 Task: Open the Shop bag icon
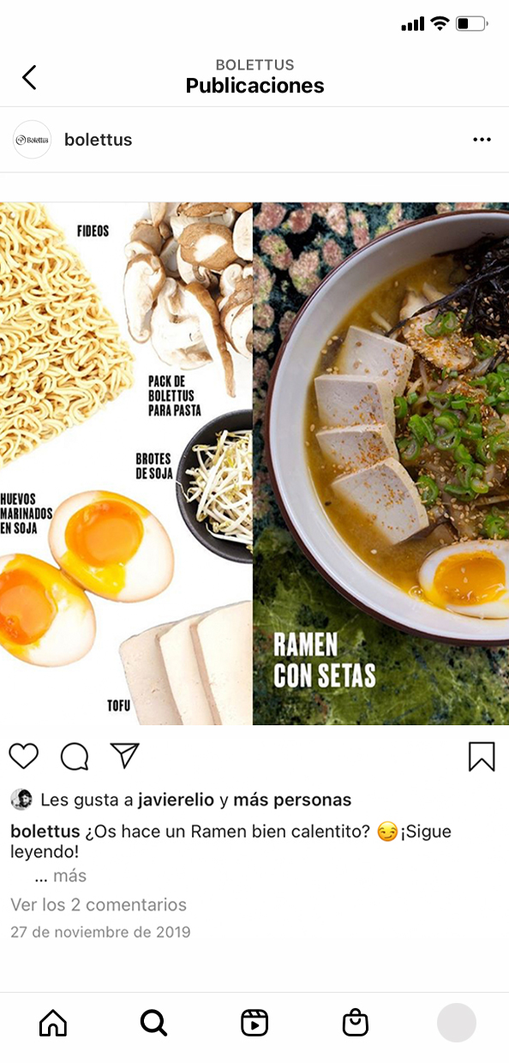click(x=355, y=1023)
